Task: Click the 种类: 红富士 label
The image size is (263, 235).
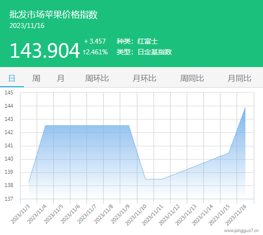Action: [x=137, y=41]
